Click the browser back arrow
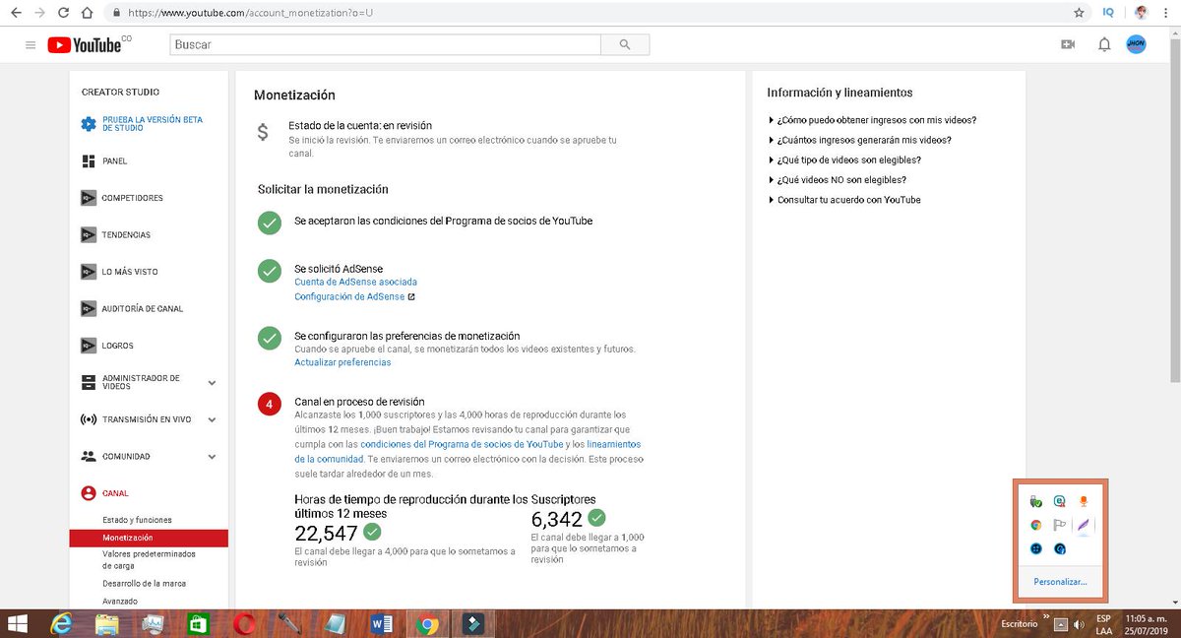Screen dimensions: 1181x638 [x=15, y=13]
